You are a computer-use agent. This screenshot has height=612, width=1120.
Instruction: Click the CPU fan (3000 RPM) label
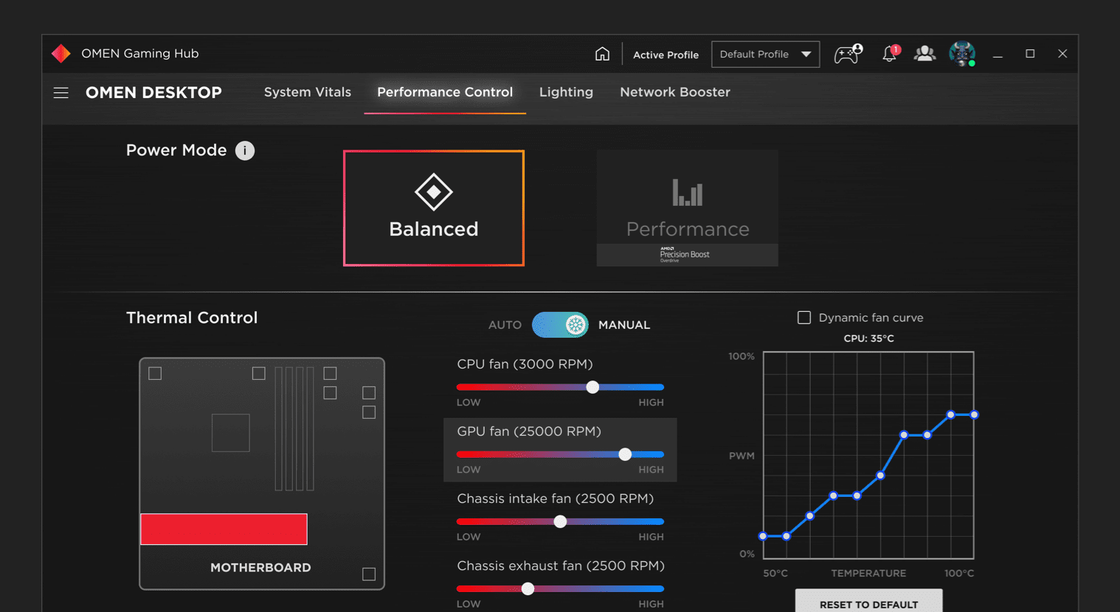tap(525, 364)
